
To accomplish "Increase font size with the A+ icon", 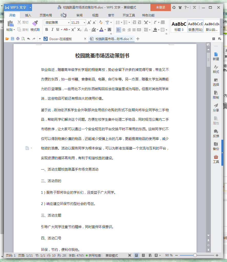I will point(89,22).
